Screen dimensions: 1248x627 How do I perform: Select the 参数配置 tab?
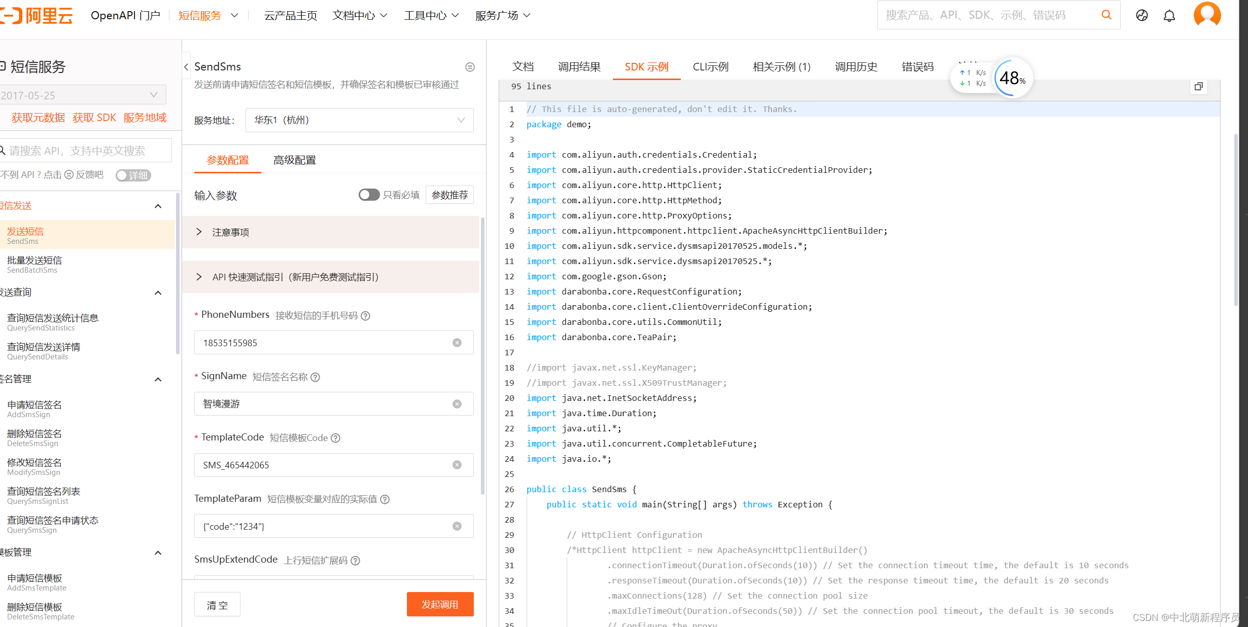pos(228,160)
